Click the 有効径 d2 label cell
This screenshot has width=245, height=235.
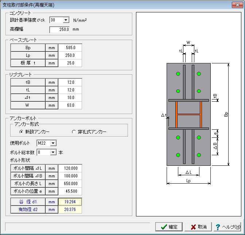point(28,209)
